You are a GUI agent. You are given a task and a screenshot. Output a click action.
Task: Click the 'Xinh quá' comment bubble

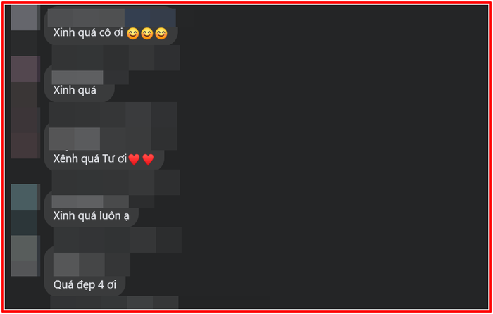(x=79, y=84)
